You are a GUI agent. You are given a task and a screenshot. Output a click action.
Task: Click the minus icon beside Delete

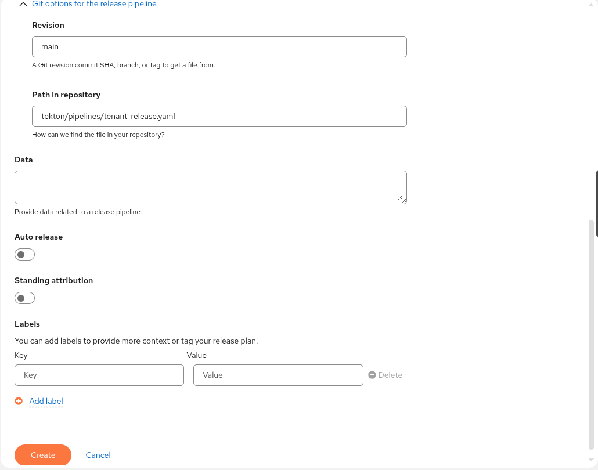(x=372, y=375)
